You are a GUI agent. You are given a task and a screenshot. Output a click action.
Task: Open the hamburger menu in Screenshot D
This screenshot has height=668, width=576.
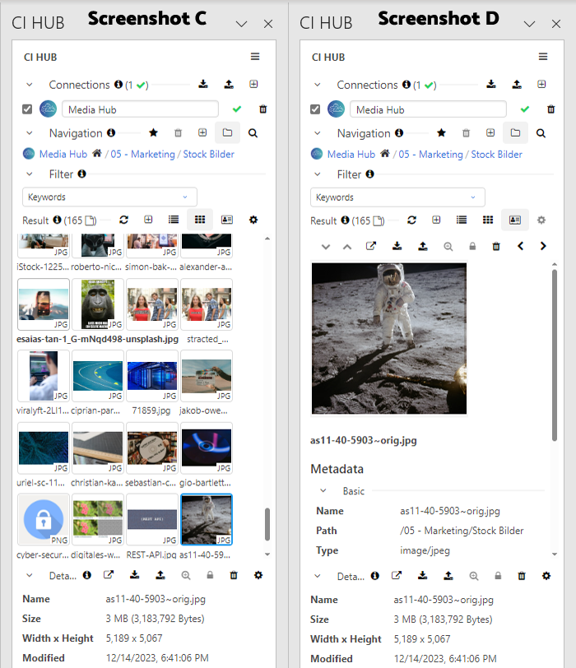[543, 57]
